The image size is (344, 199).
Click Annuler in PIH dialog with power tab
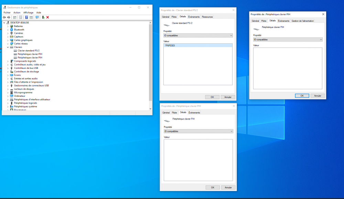click(318, 96)
